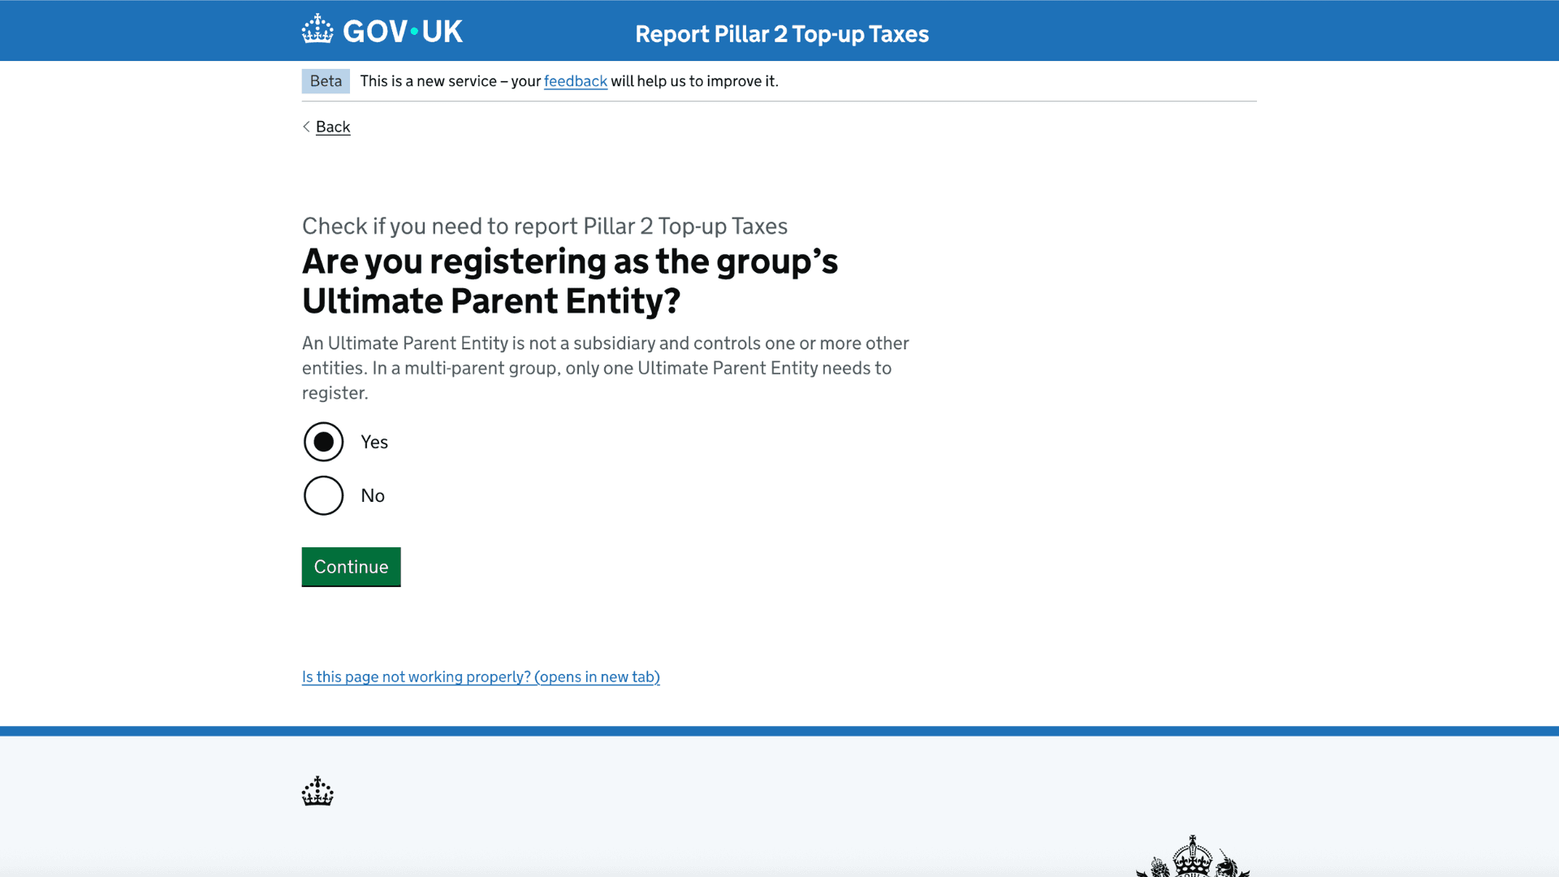Image resolution: width=1559 pixels, height=877 pixels.
Task: Click the left chevron beside Back
Action: 306,127
